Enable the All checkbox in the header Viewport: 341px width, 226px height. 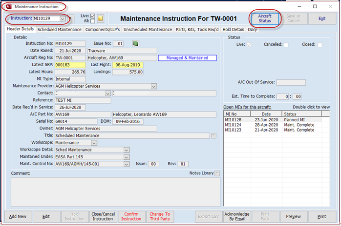pyautogui.click(x=92, y=21)
